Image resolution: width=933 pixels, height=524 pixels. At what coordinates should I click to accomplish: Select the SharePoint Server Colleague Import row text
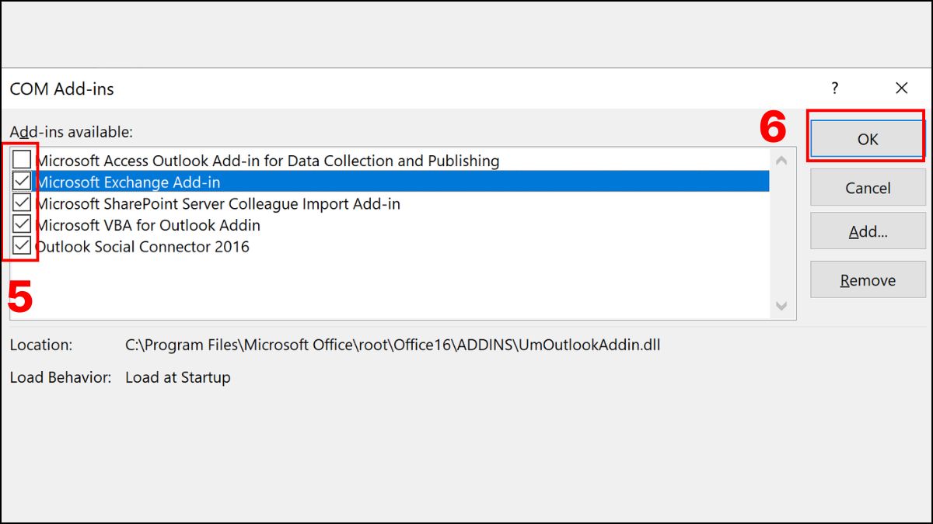point(218,203)
